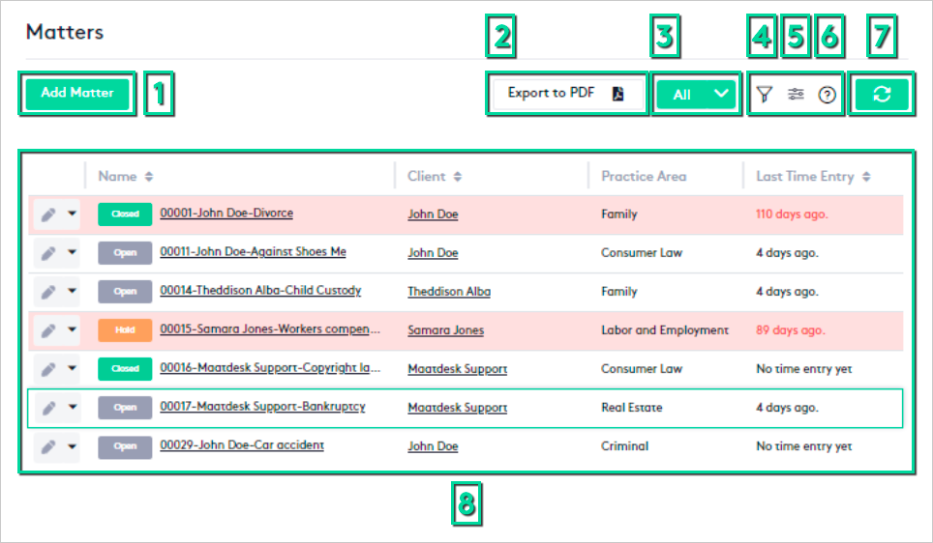The image size is (933, 543).
Task: Expand row action arrow for 00017-Maatdesk Support-Bankruptcy
Action: click(73, 408)
